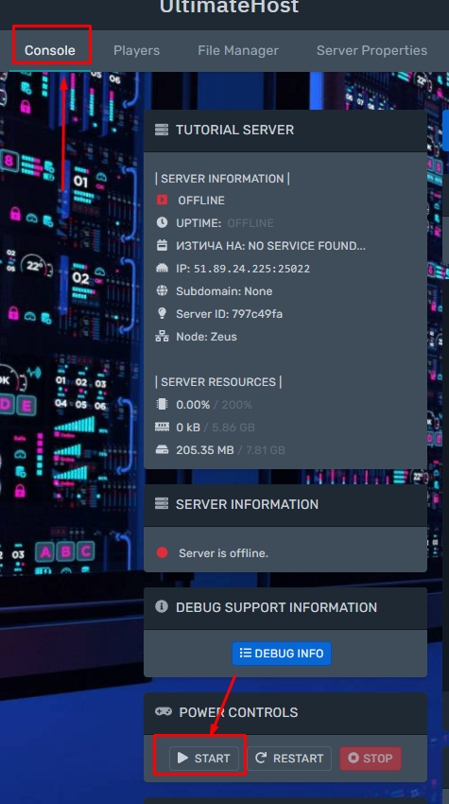Select the Server ID 797c49fa text
The height and width of the screenshot is (804, 449).
point(257,314)
